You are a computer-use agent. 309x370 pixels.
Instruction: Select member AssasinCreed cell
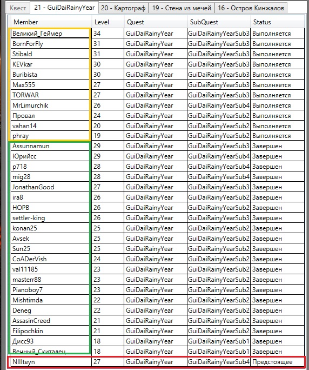50,320
